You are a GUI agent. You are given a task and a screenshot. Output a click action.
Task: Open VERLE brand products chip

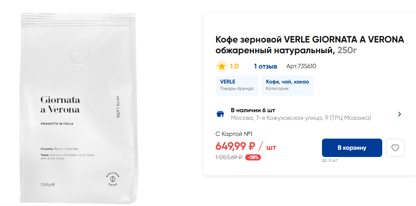[x=237, y=85]
